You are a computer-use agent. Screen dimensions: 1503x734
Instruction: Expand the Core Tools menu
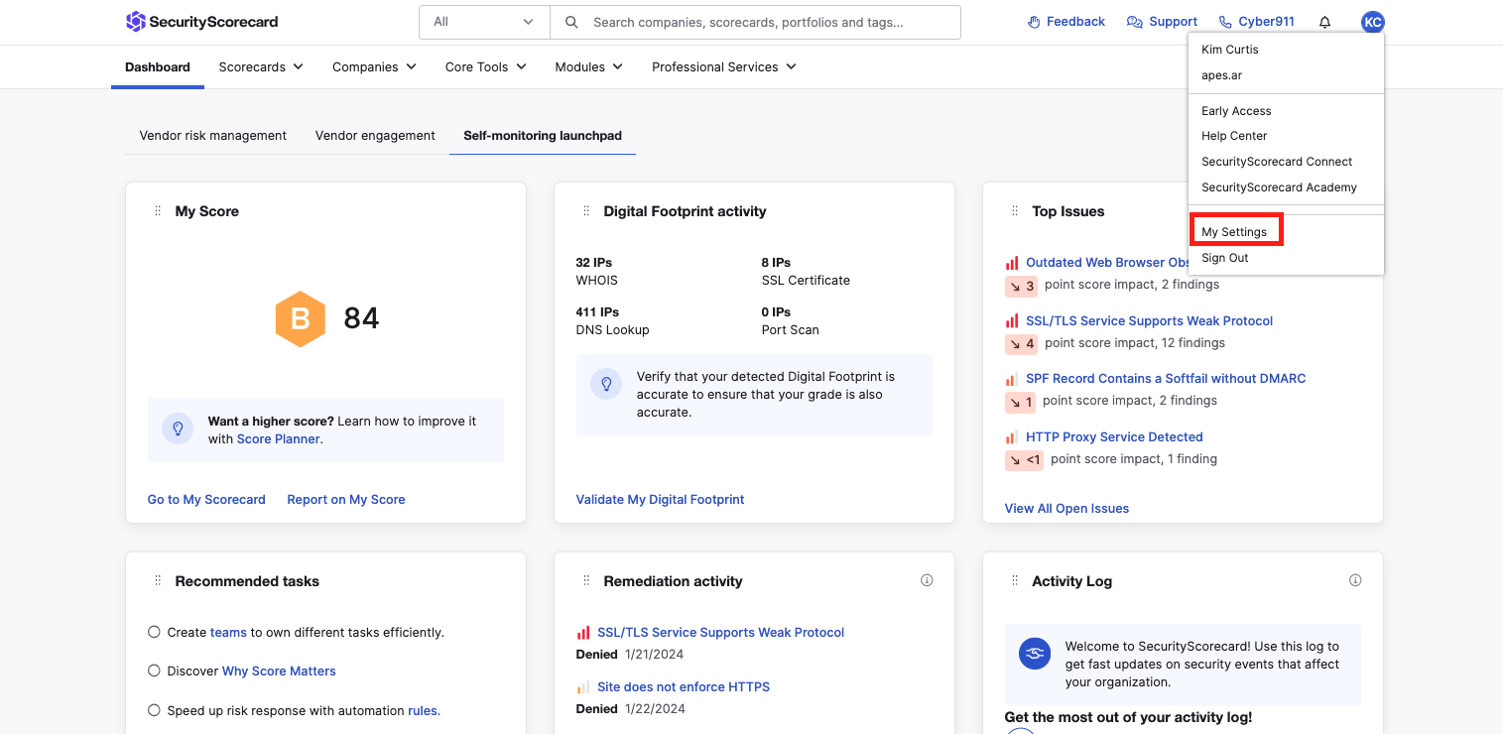485,66
